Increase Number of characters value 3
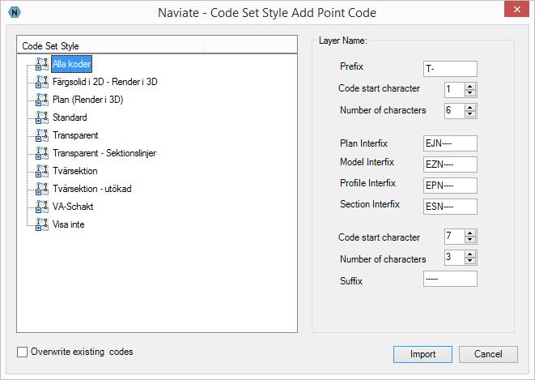535x380 pixels. pyautogui.click(x=470, y=254)
